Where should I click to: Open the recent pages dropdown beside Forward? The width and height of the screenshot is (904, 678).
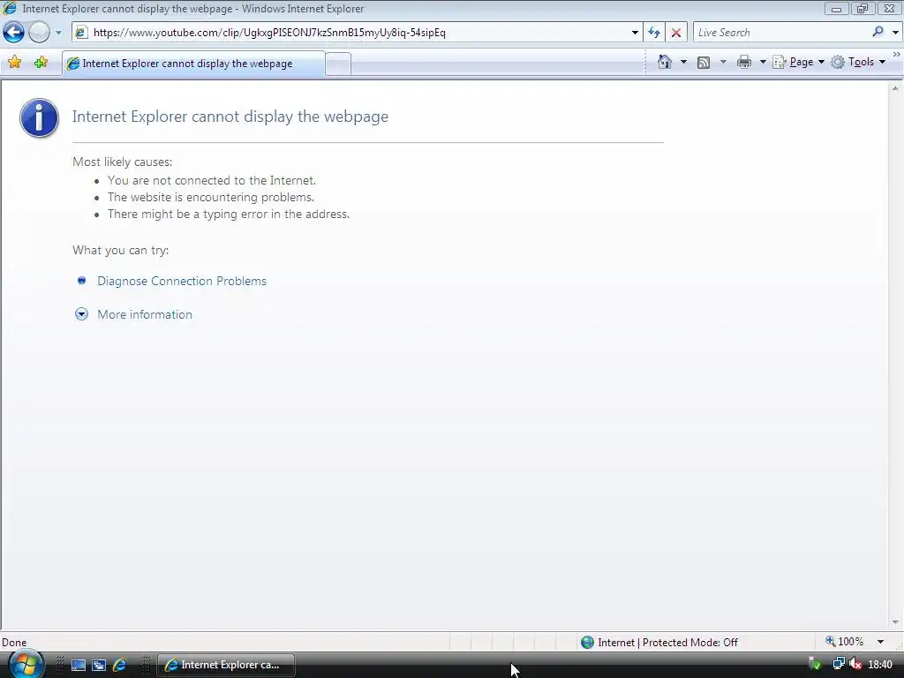tap(58, 33)
